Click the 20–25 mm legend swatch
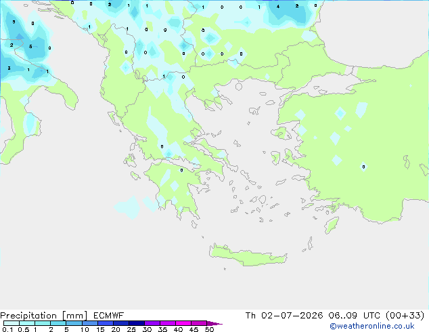The image size is (429, 332). tap(121, 323)
